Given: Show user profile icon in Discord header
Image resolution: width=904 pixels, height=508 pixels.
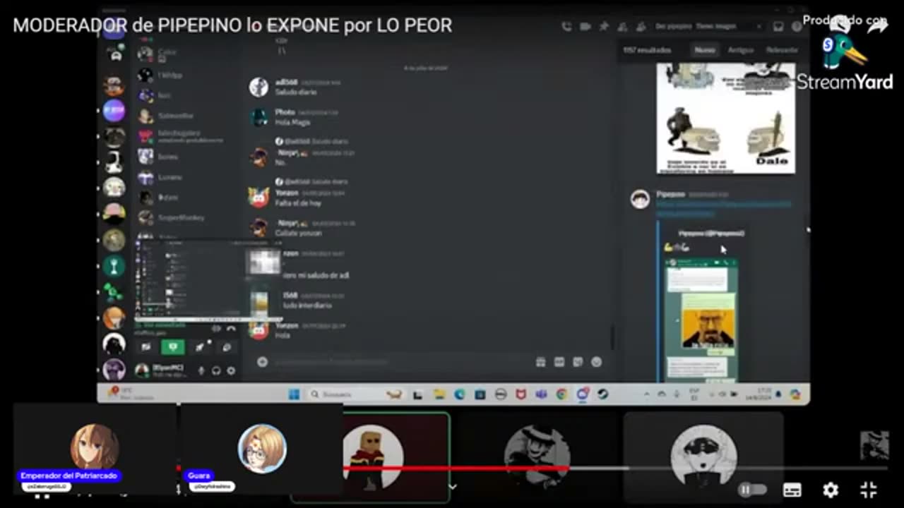Looking at the screenshot, I should [x=640, y=26].
